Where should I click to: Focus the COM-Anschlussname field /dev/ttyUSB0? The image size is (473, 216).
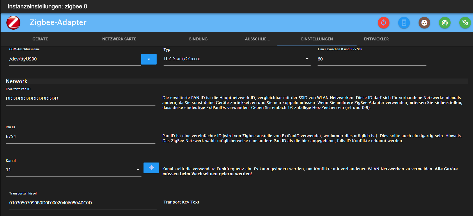[x=75, y=59]
